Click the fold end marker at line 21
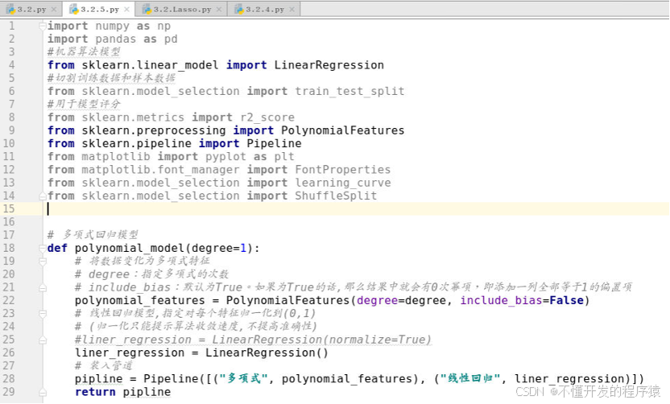The width and height of the screenshot is (670, 404). point(43,288)
